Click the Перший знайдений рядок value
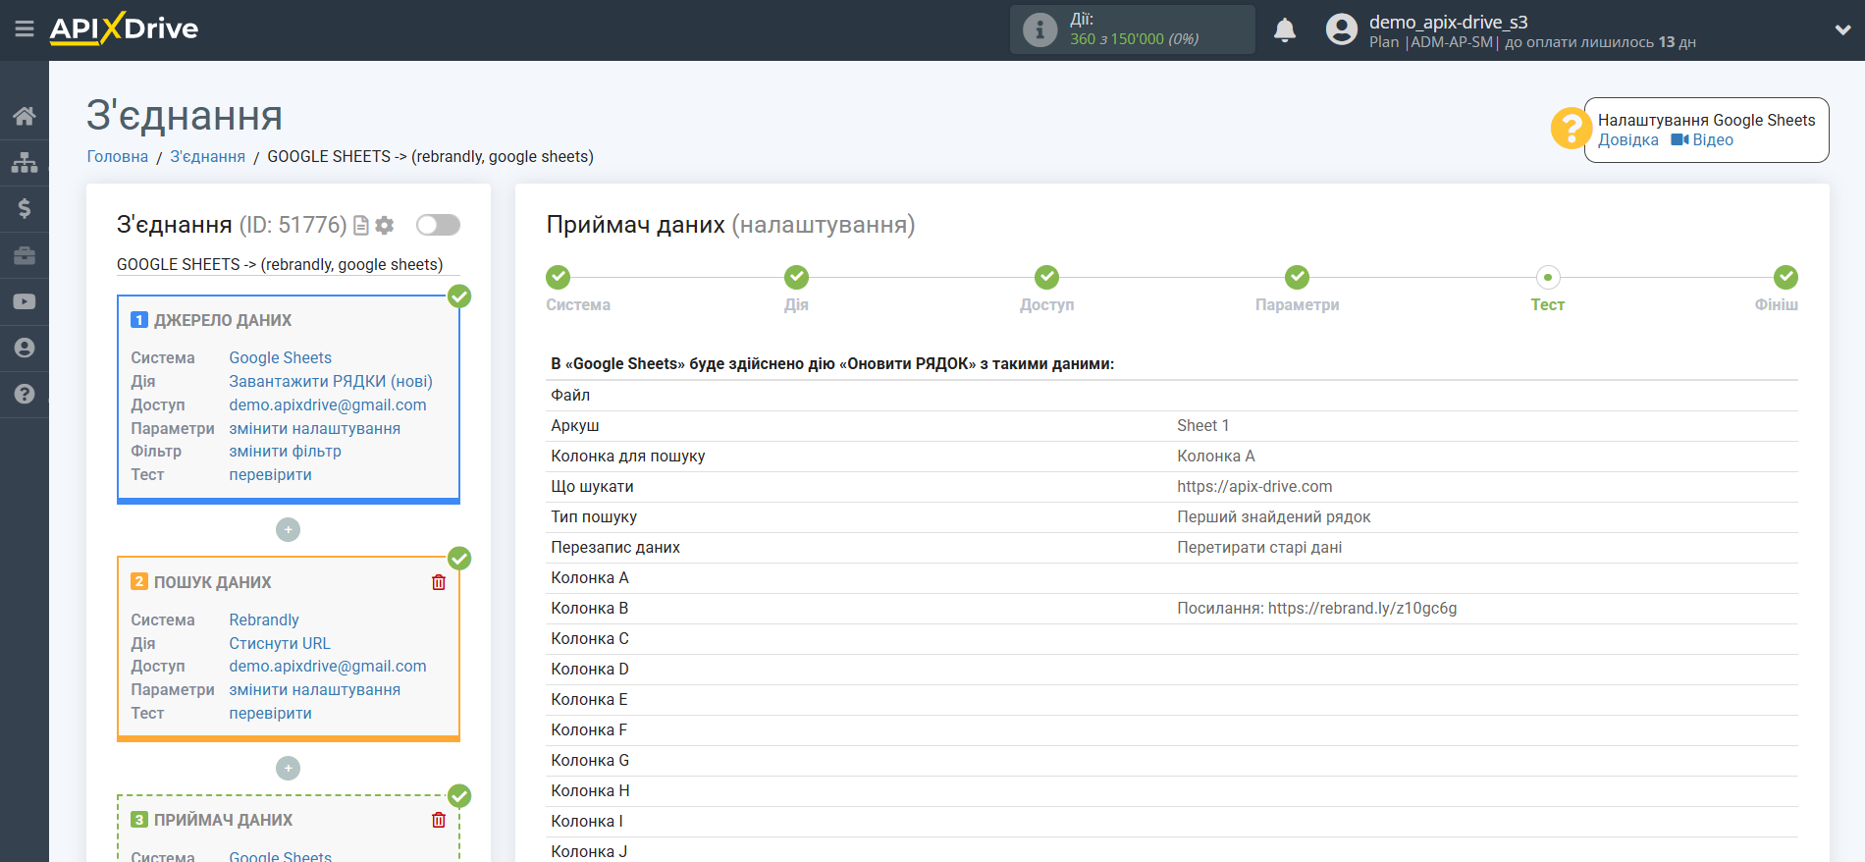This screenshot has height=862, width=1865. coord(1273,517)
